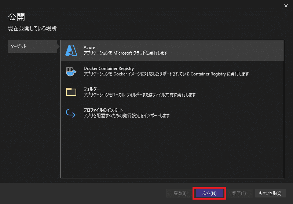This screenshot has height=204, width=293.
Task: Click the 次へ(N) button
Action: 209,193
